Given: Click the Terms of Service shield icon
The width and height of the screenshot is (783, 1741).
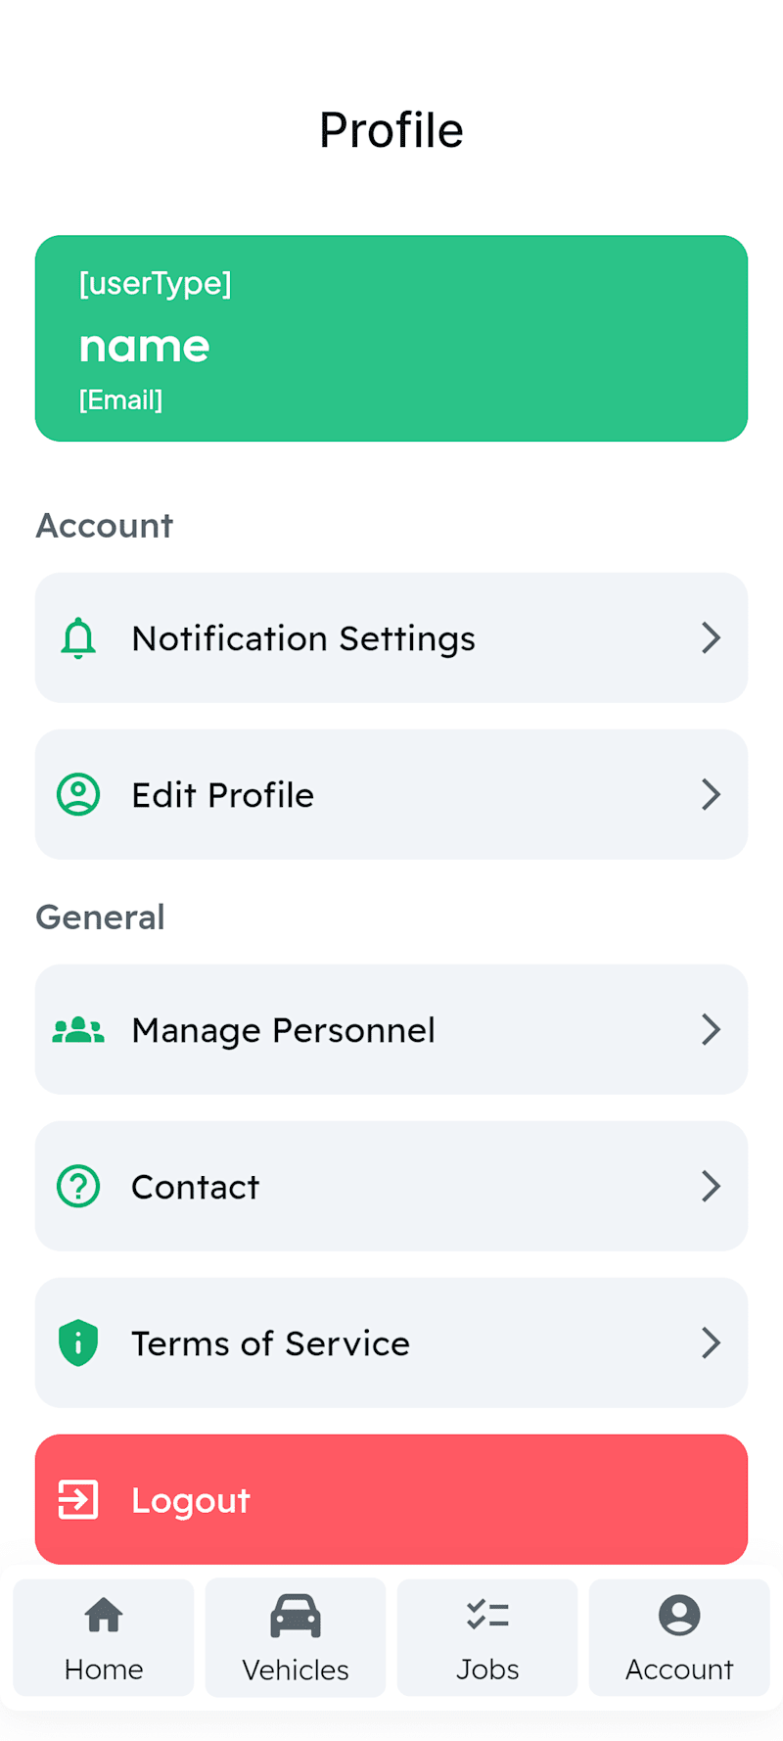Looking at the screenshot, I should click(x=78, y=1342).
